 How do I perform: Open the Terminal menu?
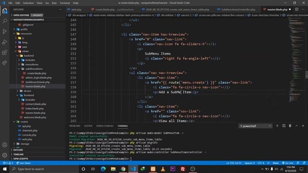pyautogui.click(x=64, y=3)
